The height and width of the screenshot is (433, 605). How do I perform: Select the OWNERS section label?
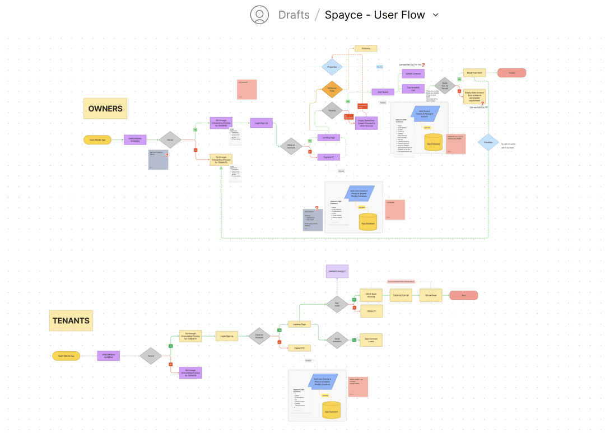point(105,109)
